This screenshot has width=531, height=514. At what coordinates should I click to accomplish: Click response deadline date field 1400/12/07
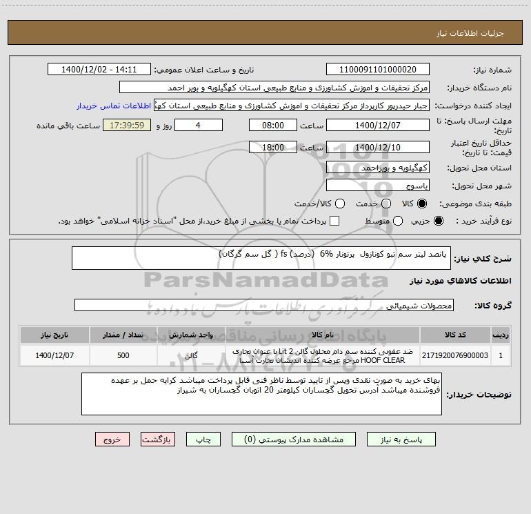pyautogui.click(x=378, y=125)
